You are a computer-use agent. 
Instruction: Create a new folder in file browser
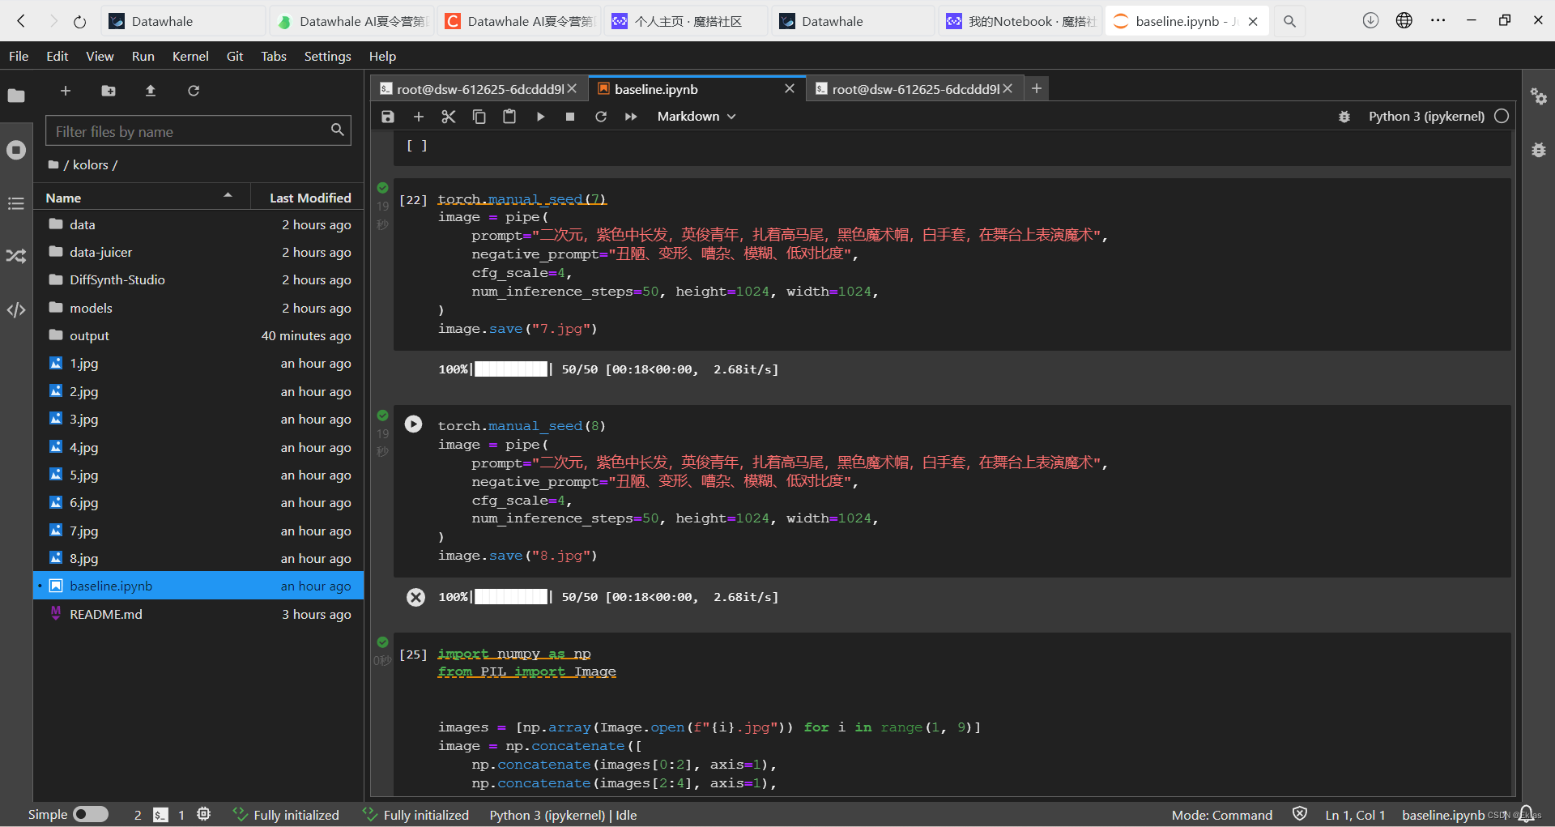(109, 91)
